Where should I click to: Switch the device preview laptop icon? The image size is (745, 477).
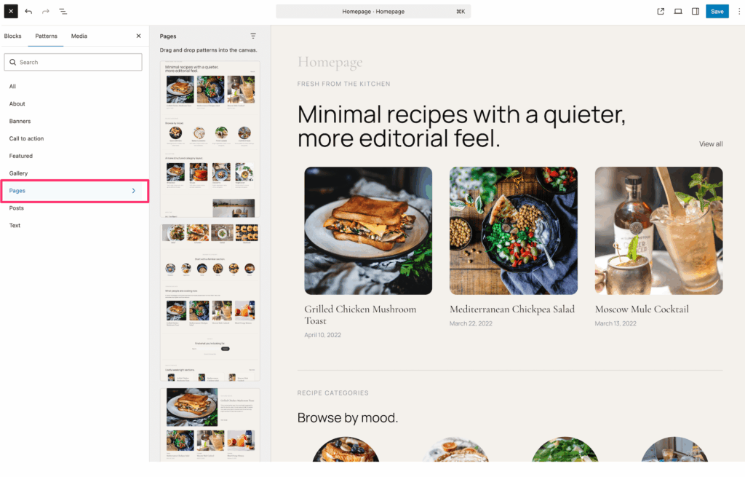click(678, 12)
